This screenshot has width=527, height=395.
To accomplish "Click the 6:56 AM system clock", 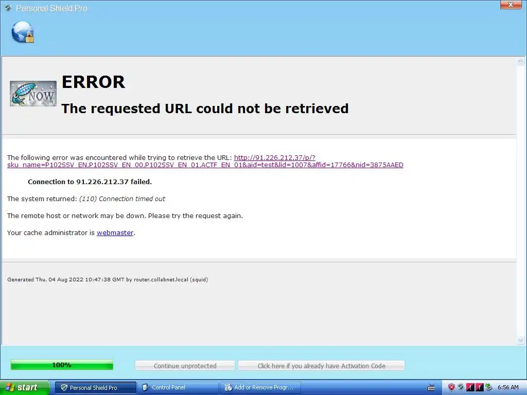I will click(x=508, y=387).
